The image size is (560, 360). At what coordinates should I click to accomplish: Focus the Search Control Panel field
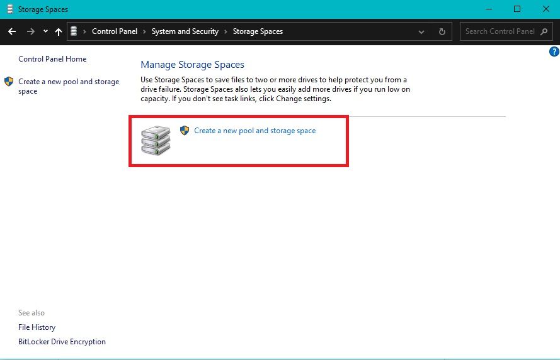tap(499, 31)
